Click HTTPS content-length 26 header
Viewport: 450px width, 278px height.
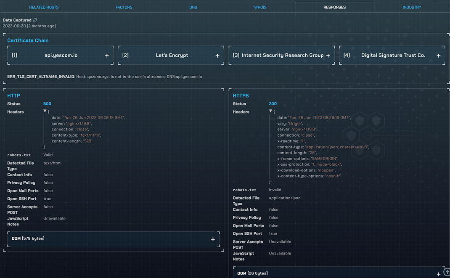pyautogui.click(x=297, y=153)
